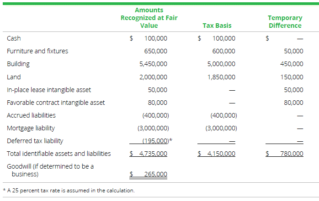The width and height of the screenshot is (319, 201).
Task: Select the 'Accrued liabilities' row label
Action: 31,115
